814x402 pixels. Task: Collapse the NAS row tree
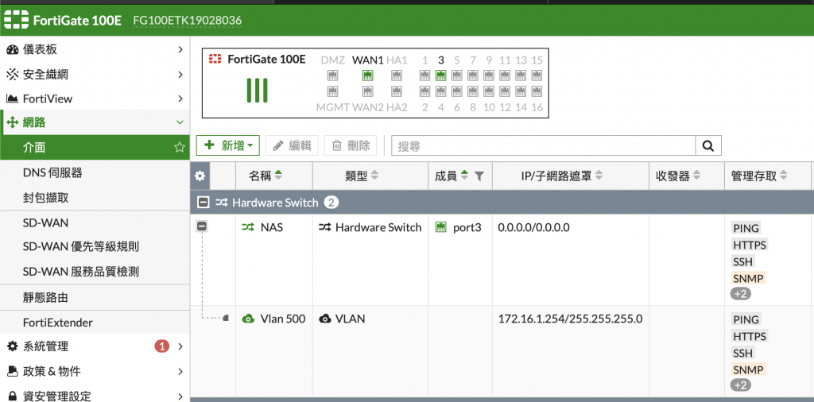point(202,226)
